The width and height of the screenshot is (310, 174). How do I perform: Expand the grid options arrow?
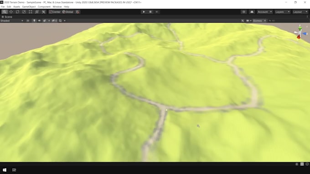(x=65, y=21)
